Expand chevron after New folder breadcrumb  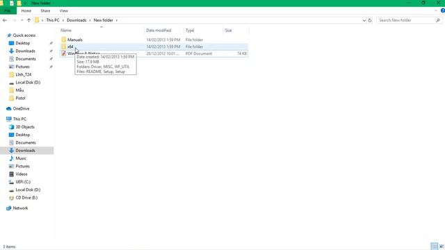coord(116,20)
